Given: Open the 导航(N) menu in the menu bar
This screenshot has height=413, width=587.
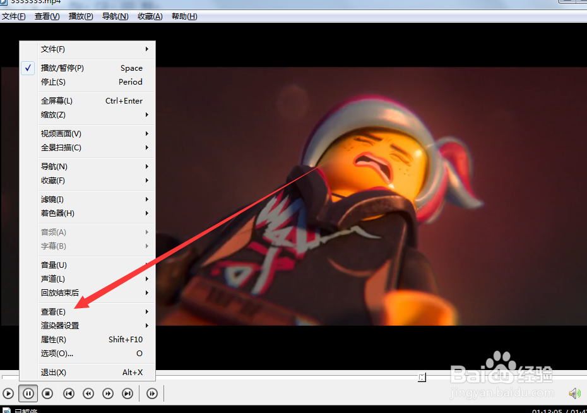Looking at the screenshot, I should (116, 16).
